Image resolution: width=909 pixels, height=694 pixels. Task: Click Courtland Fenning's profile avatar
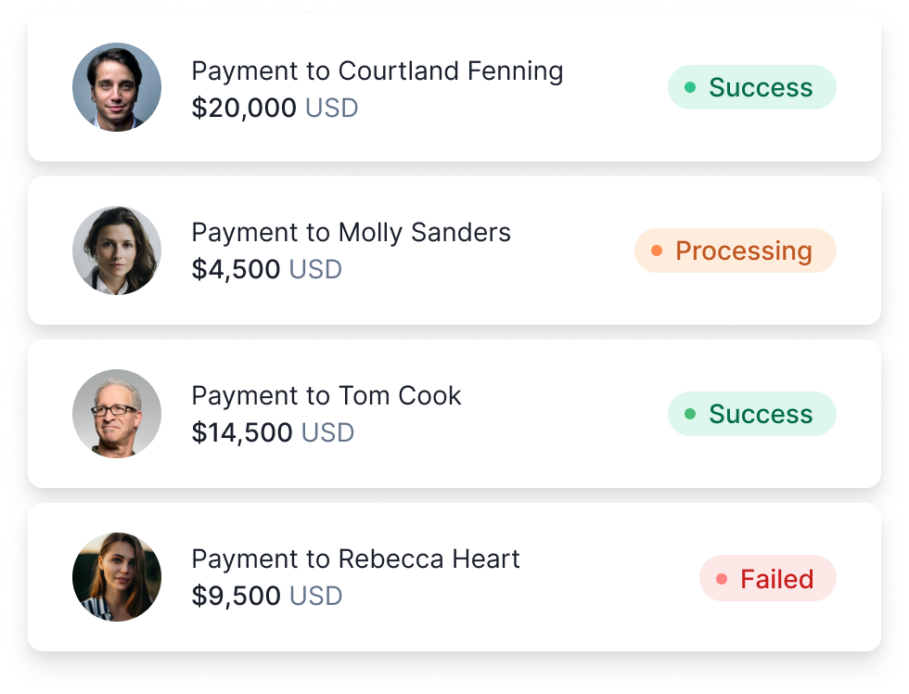[117, 87]
